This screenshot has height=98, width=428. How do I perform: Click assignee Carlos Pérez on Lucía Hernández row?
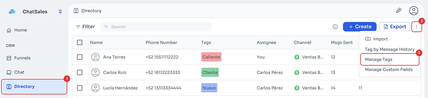[x=270, y=88]
